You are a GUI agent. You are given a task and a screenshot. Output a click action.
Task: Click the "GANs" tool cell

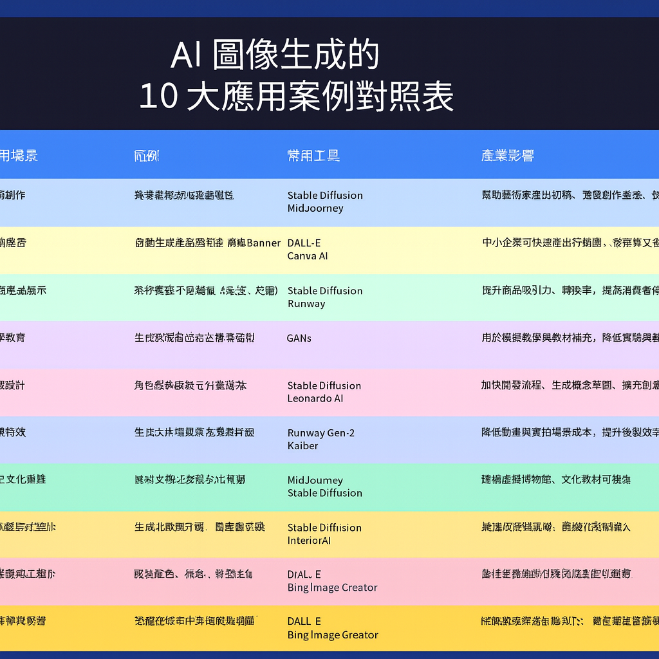click(x=299, y=338)
